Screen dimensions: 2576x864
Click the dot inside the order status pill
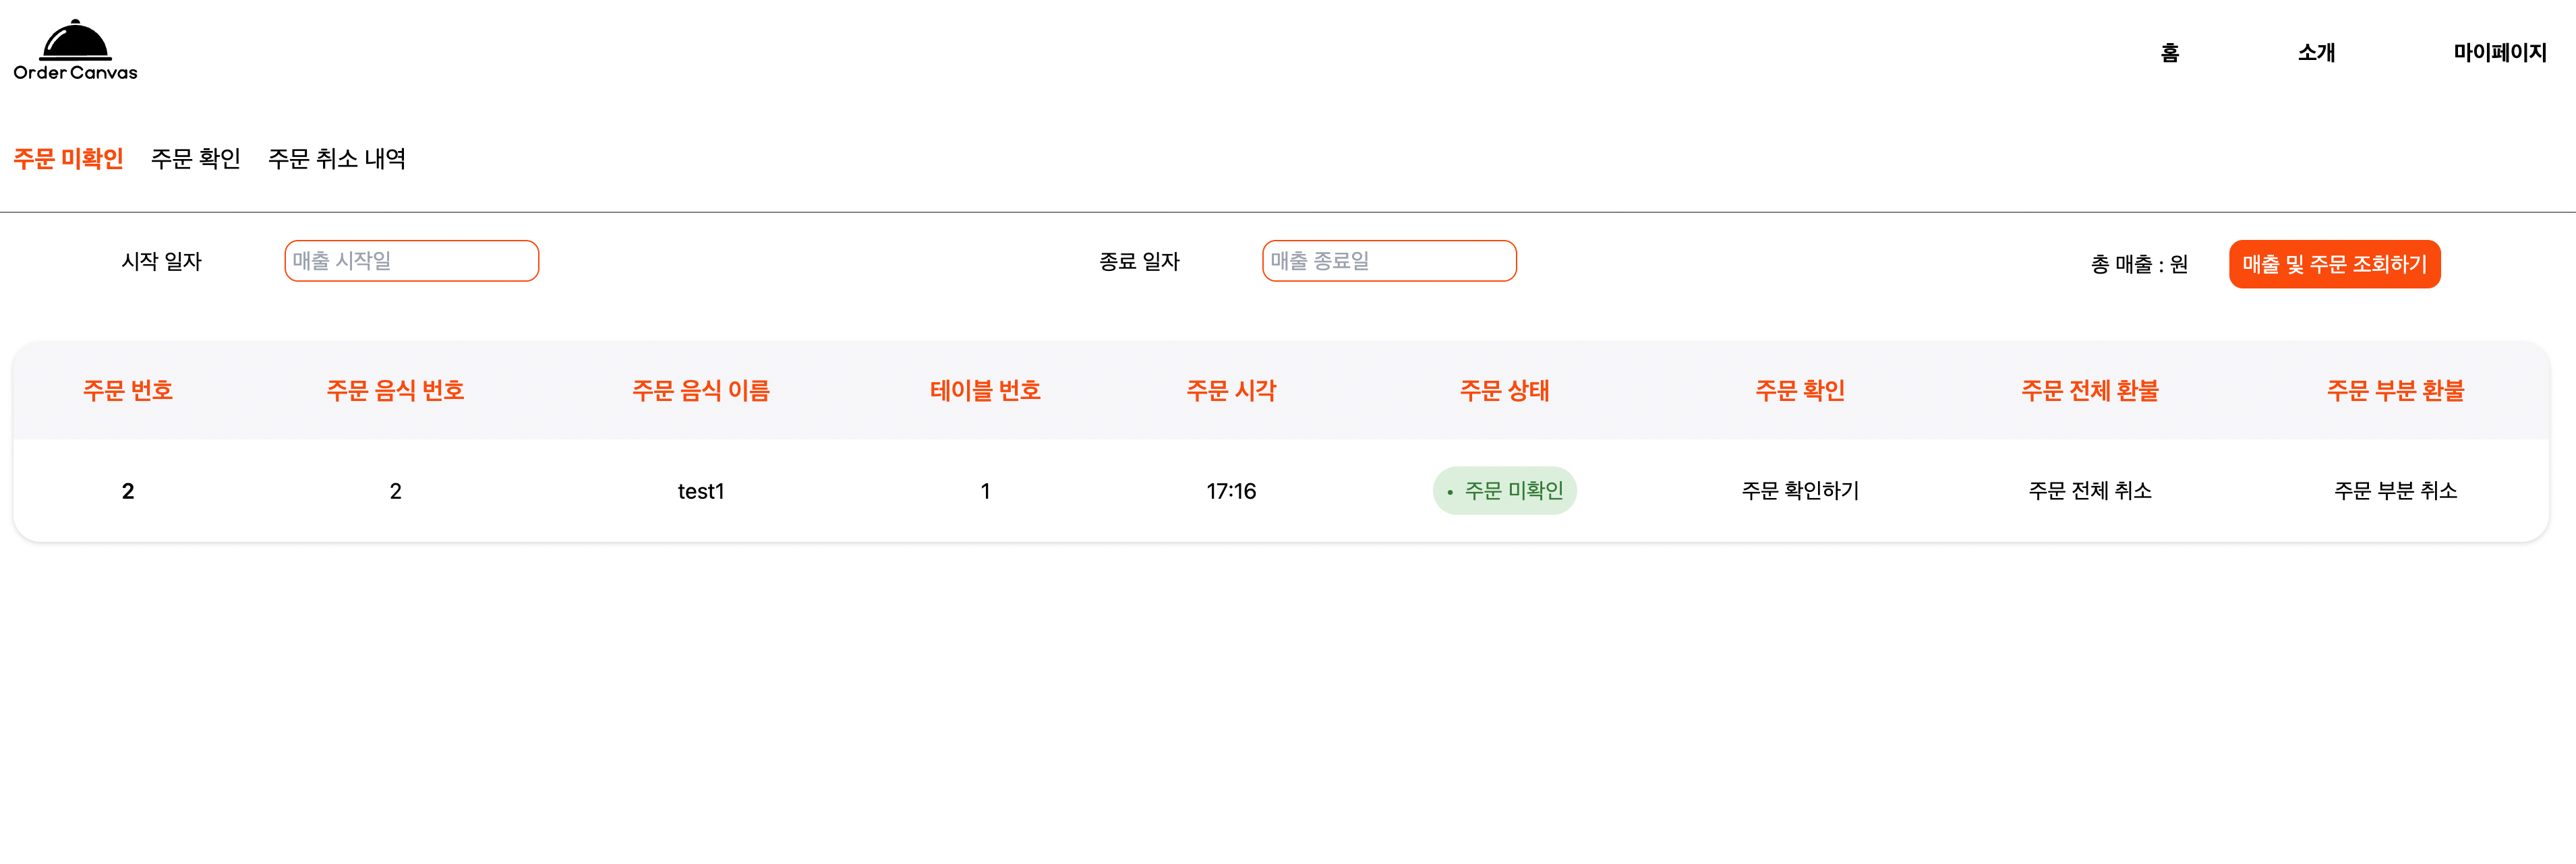[x=1451, y=491]
